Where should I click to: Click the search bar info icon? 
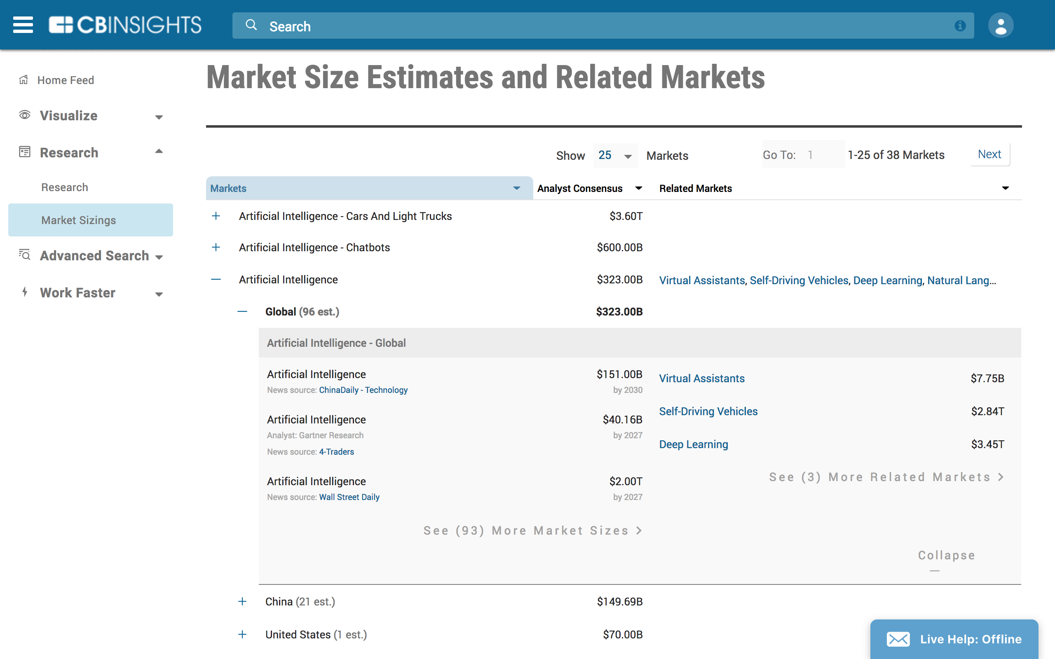(x=959, y=26)
